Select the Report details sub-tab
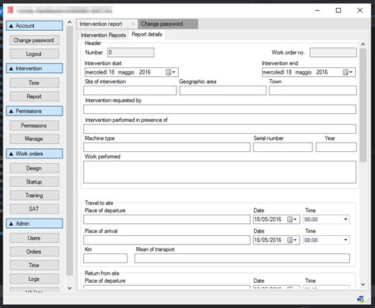The image size is (375, 308). 147,35
